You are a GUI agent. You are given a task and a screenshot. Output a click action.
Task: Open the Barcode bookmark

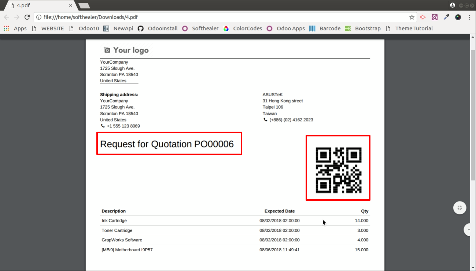point(325,29)
